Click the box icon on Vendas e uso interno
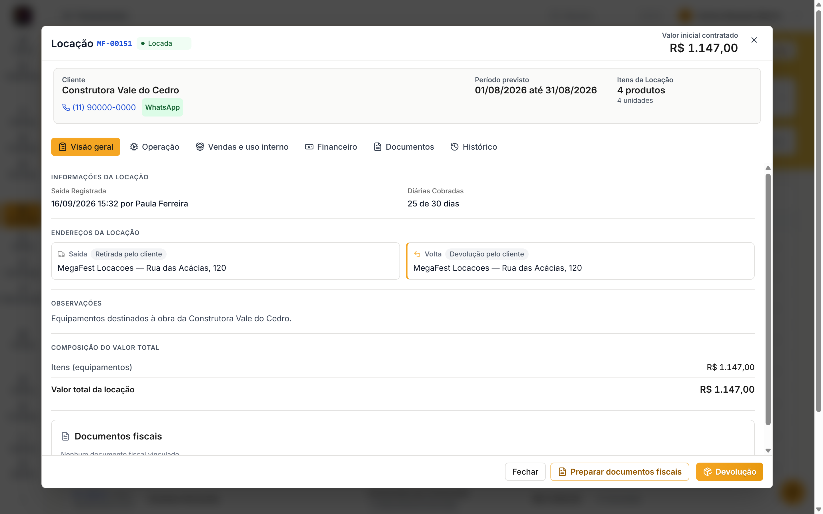Image resolution: width=823 pixels, height=514 pixels. pyautogui.click(x=200, y=147)
